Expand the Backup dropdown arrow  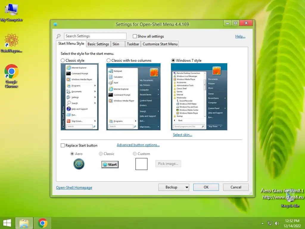[187, 187]
